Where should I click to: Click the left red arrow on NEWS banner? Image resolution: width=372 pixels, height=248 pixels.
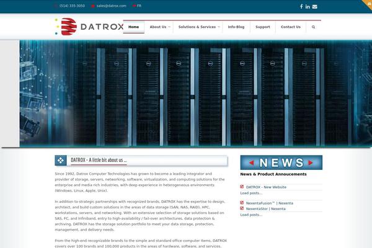coord(252,162)
